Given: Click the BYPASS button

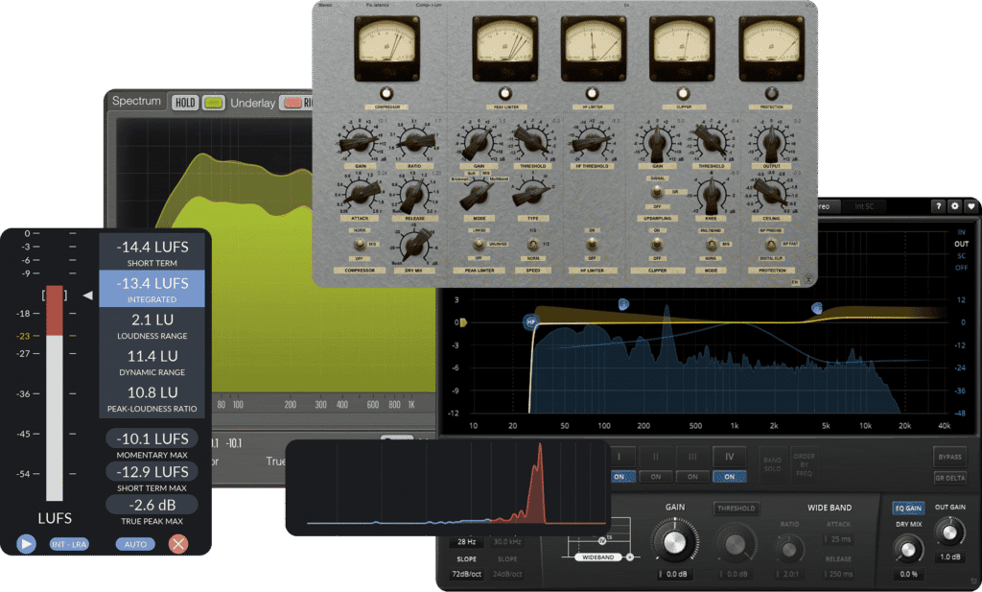Looking at the screenshot, I should click(949, 455).
